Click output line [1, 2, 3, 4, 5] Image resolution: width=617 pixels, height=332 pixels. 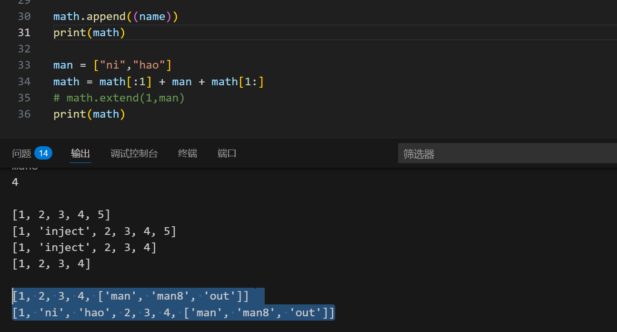pyautogui.click(x=61, y=215)
